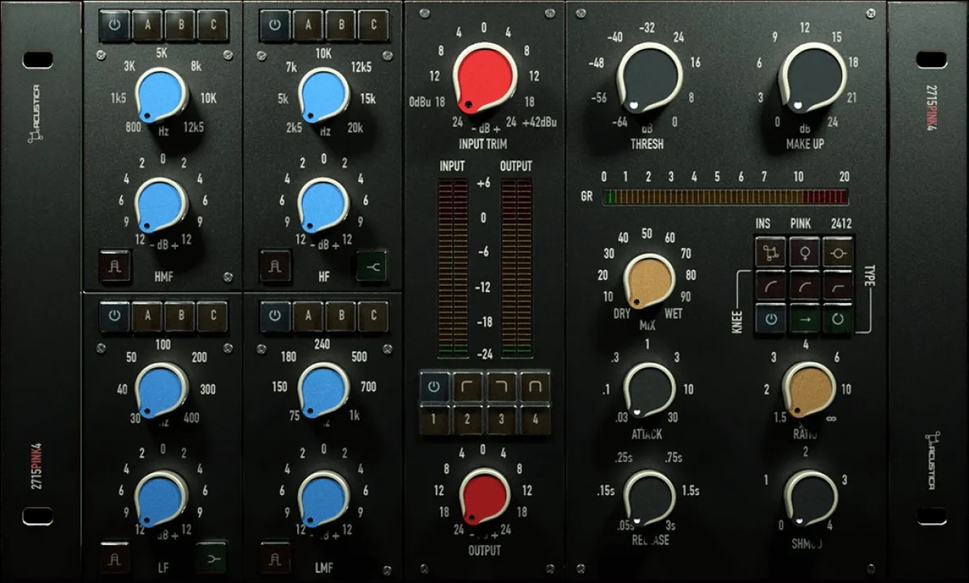
Task: Toggle the filter section power button
Action: (x=434, y=387)
